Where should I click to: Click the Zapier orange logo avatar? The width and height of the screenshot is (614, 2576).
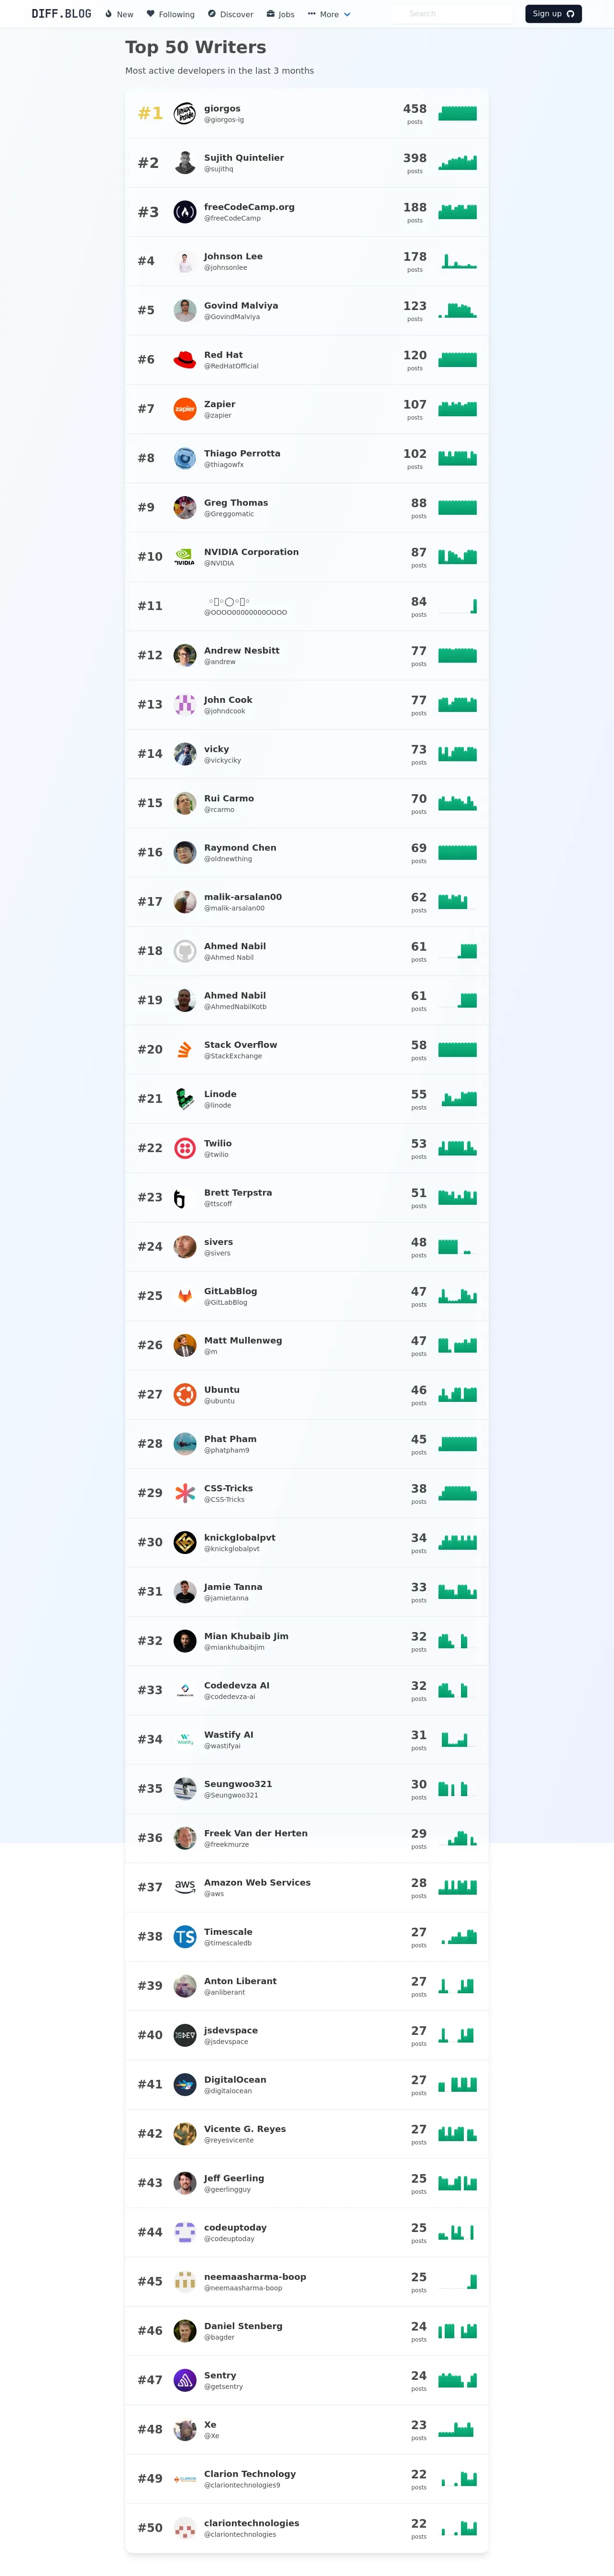pos(185,409)
